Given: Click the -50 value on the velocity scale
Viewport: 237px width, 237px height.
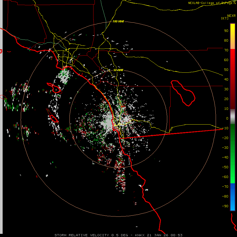Looking at the screenshot, I should coord(225,167).
